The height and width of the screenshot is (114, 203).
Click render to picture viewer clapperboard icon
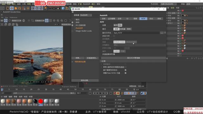(54, 9)
